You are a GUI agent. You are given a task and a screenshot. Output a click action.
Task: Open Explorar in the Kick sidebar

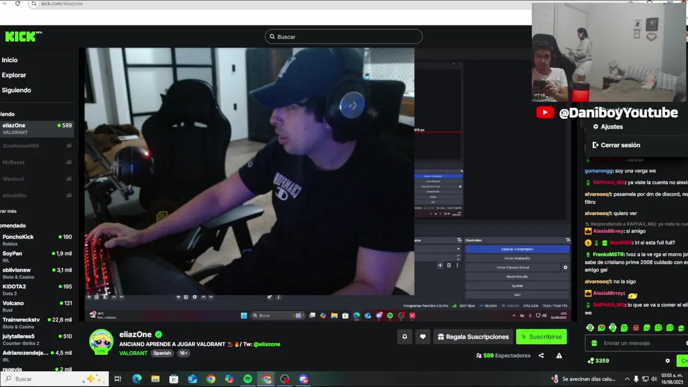pyautogui.click(x=14, y=75)
